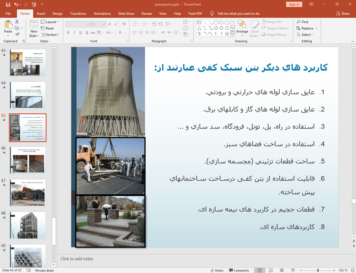The width and height of the screenshot is (356, 273).
Task: Click the Format Painter brush icon
Action: 17,34
